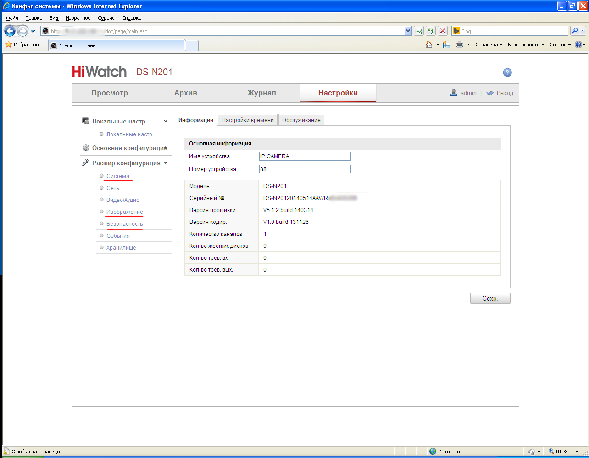Open the Настройки времени sub-tab
Image resolution: width=589 pixels, height=458 pixels.
pos(248,120)
